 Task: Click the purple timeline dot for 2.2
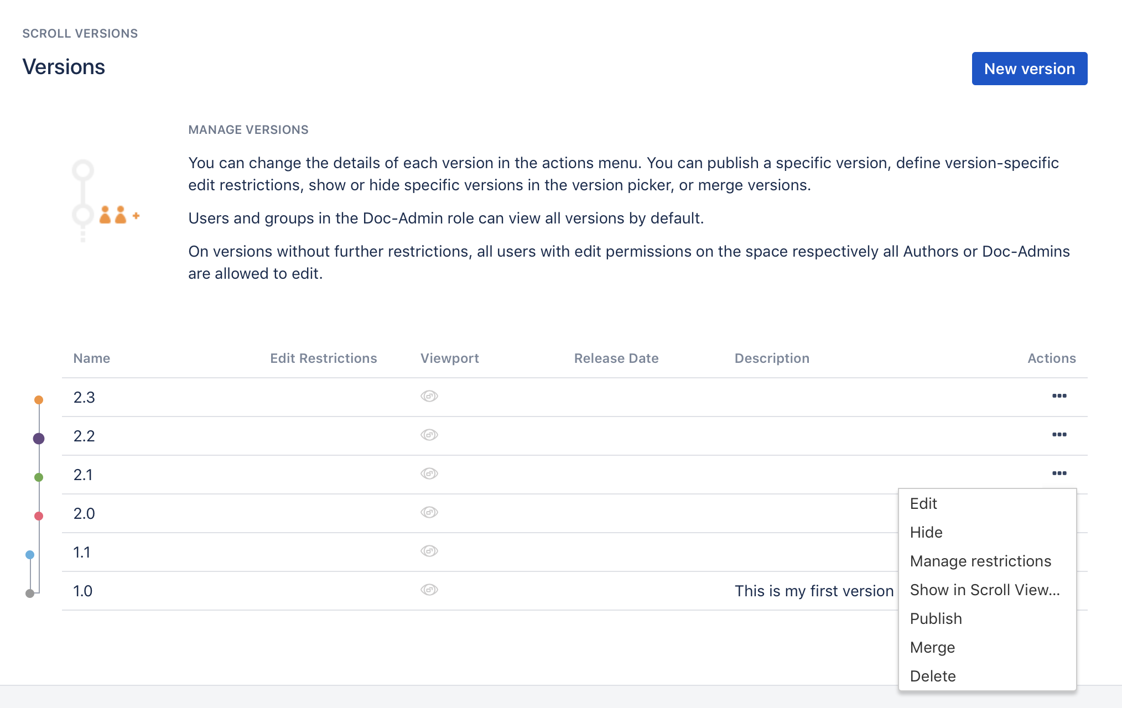(x=39, y=439)
